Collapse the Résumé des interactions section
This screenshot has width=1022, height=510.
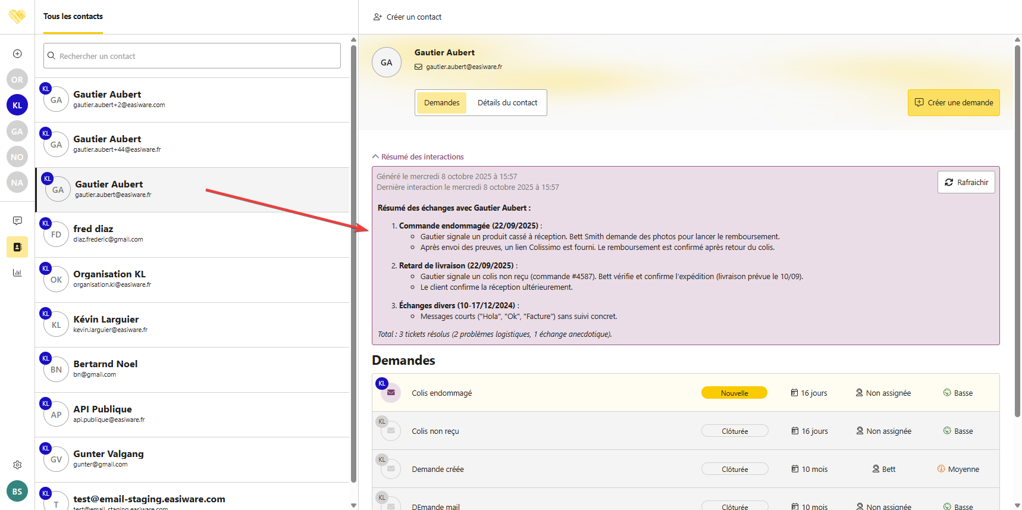418,157
